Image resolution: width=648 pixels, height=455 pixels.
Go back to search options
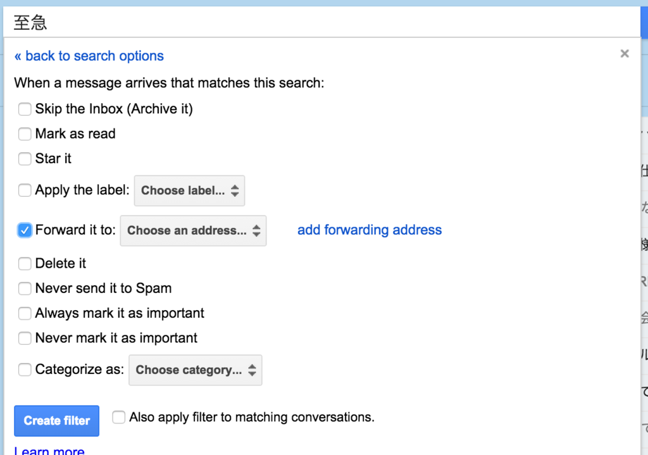pyautogui.click(x=89, y=56)
